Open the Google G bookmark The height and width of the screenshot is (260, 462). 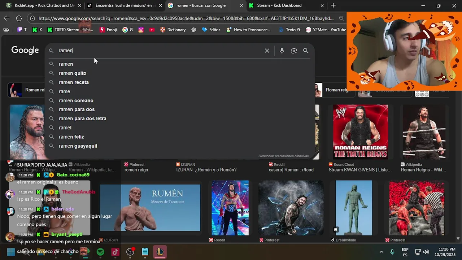(128, 30)
